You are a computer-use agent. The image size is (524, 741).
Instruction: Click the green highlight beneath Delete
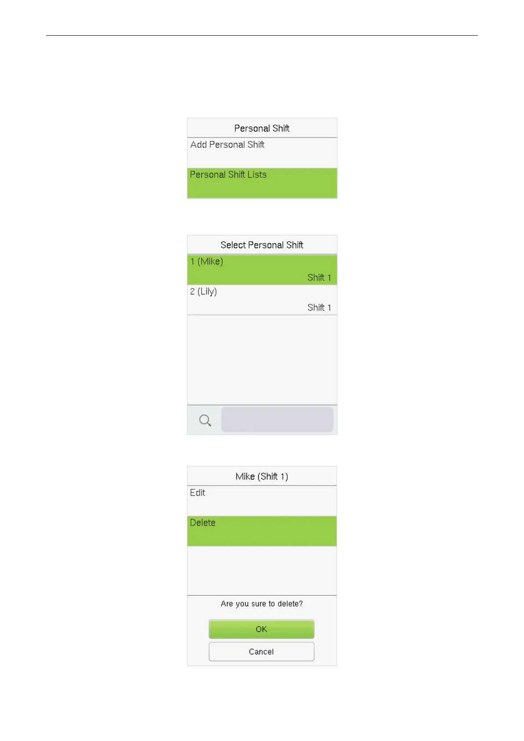[262, 538]
